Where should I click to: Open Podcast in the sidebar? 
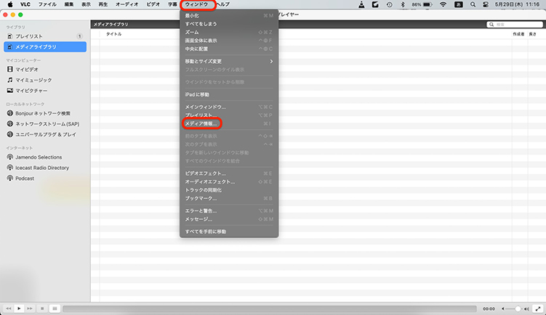tap(45, 179)
